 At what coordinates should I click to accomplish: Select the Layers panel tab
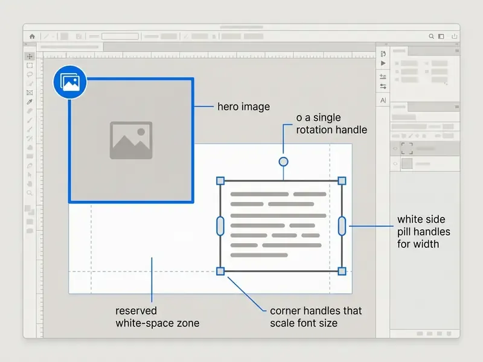click(399, 107)
